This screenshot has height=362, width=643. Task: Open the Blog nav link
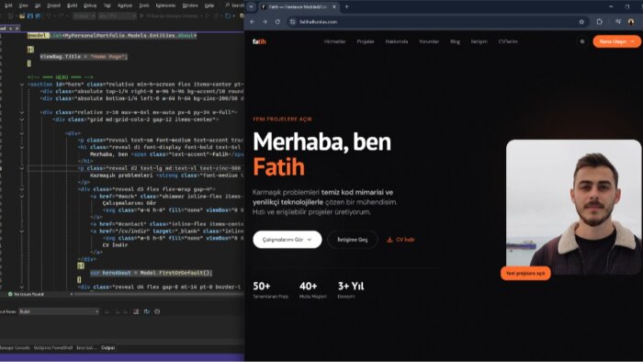pyautogui.click(x=455, y=41)
